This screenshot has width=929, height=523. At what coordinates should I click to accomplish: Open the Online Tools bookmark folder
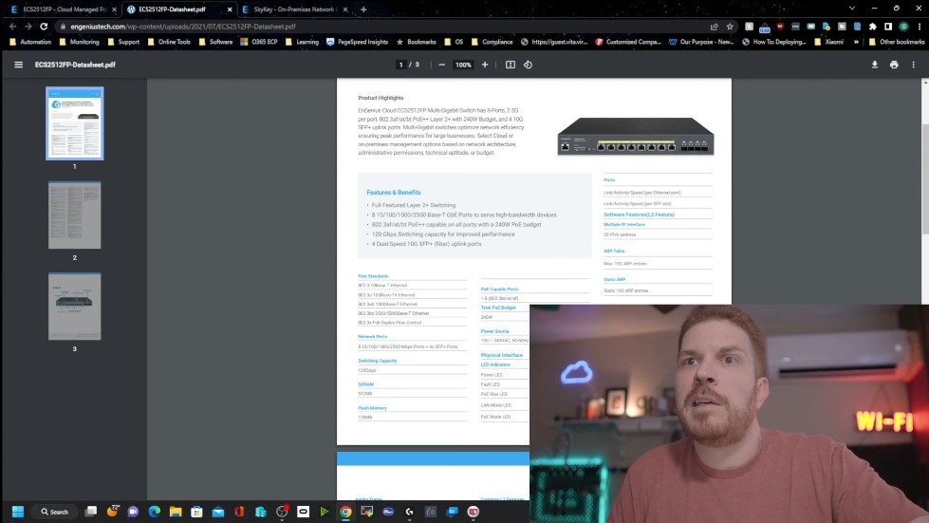coord(169,42)
